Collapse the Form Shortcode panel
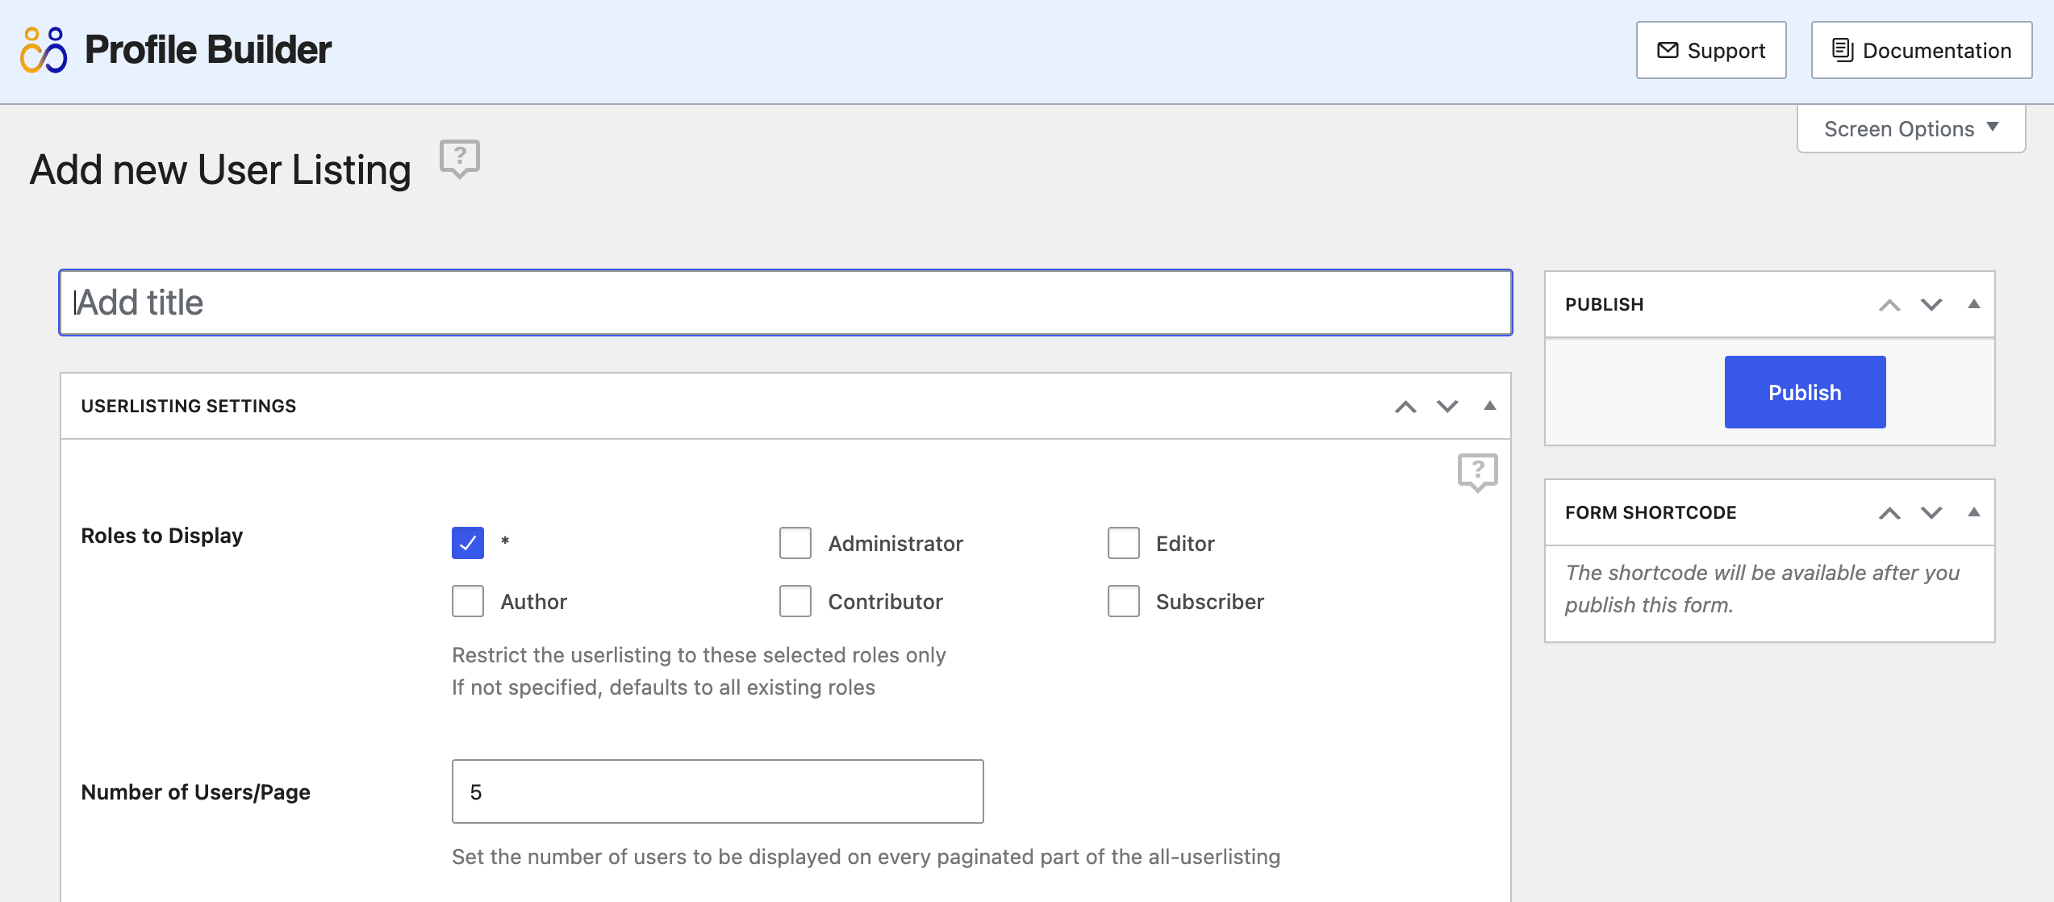 [x=1973, y=512]
